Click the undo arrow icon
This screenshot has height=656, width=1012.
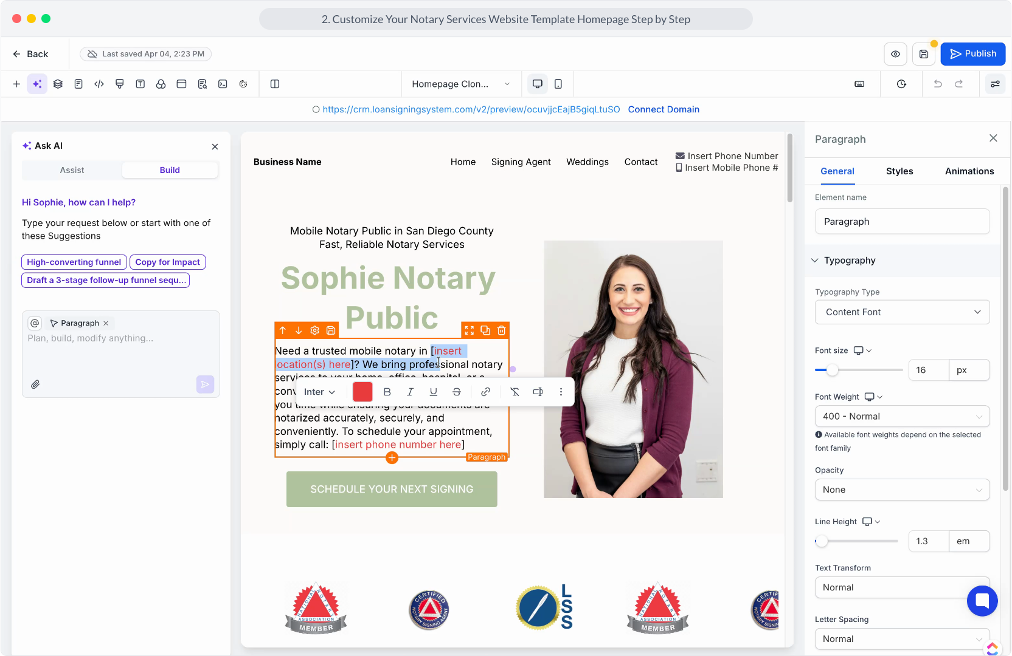[x=938, y=84]
